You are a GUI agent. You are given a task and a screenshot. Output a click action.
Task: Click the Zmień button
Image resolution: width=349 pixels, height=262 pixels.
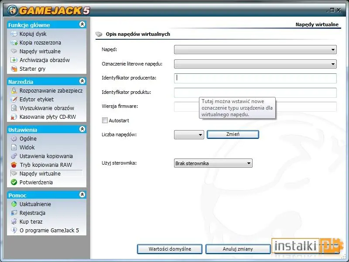233,134
